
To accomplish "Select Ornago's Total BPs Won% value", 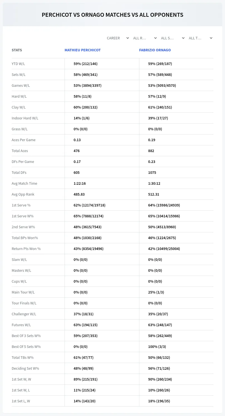I will [162, 238].
